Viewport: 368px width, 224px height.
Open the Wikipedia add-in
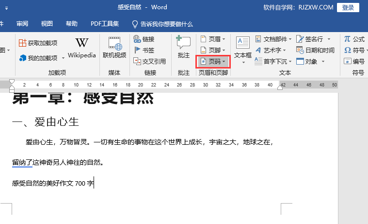coord(81,48)
